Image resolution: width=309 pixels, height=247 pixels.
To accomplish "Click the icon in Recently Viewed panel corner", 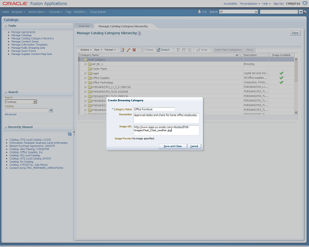I will point(70,134).
